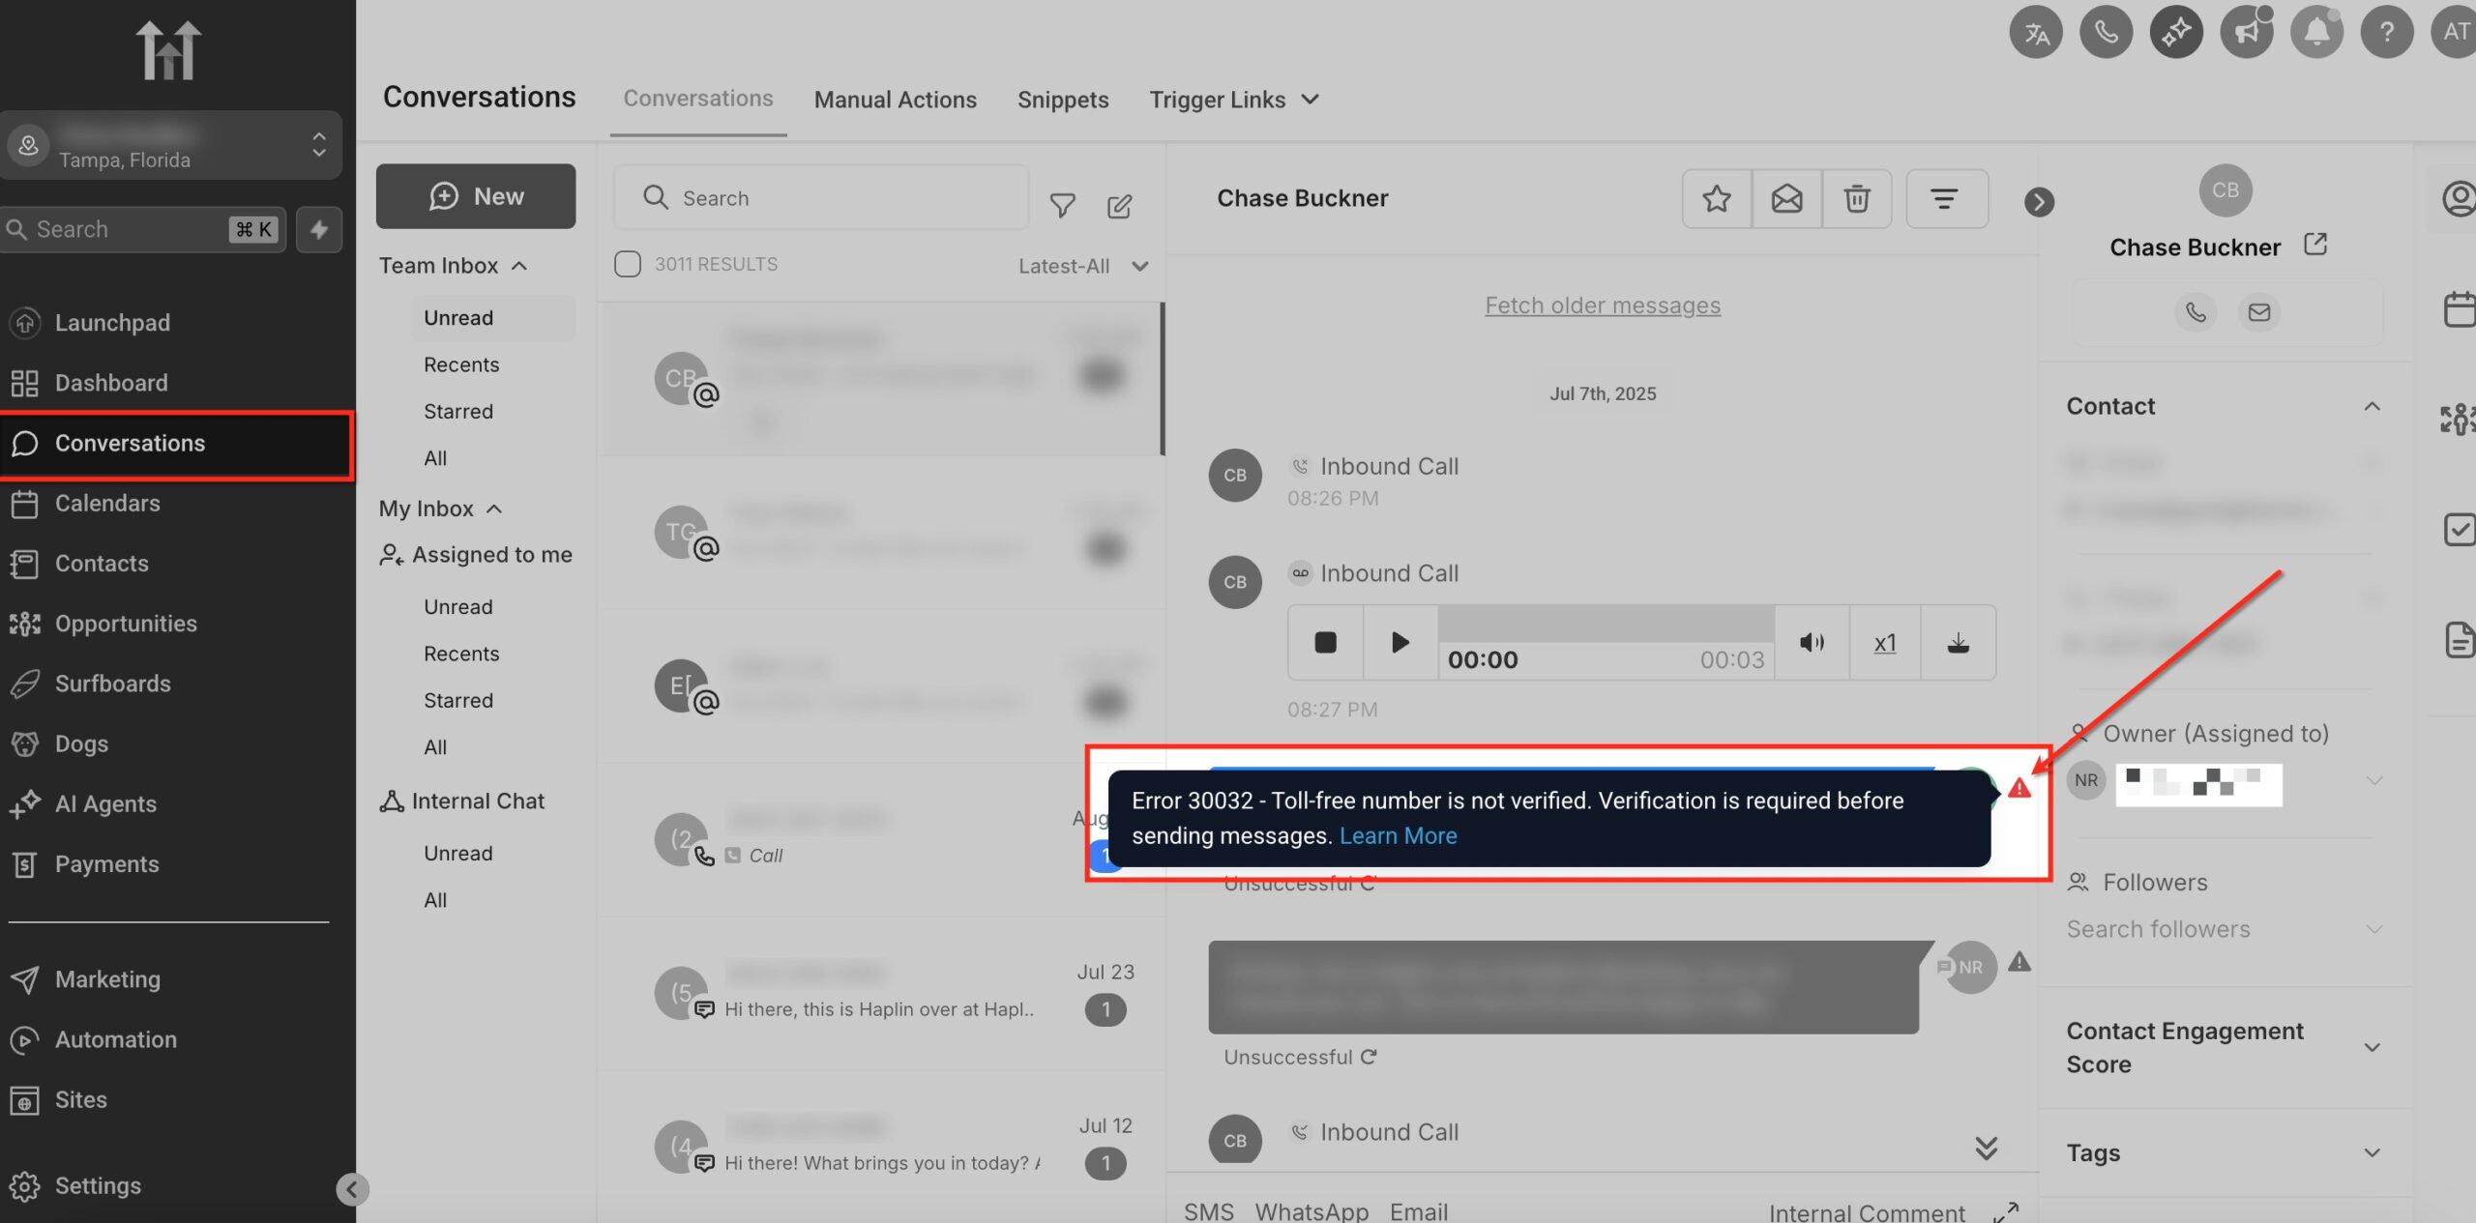The image size is (2476, 1223).
Task: Delete the Chase Buckner conversation via trash icon
Action: coord(1856,198)
